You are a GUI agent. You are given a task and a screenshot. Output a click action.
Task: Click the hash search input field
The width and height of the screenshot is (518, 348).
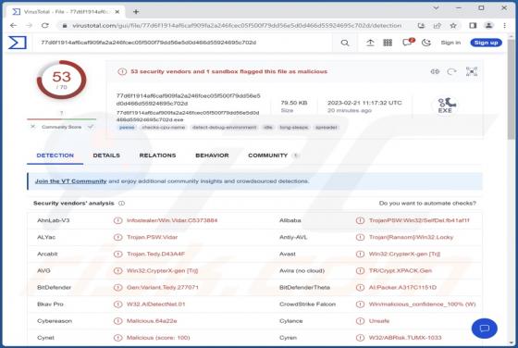pos(183,43)
